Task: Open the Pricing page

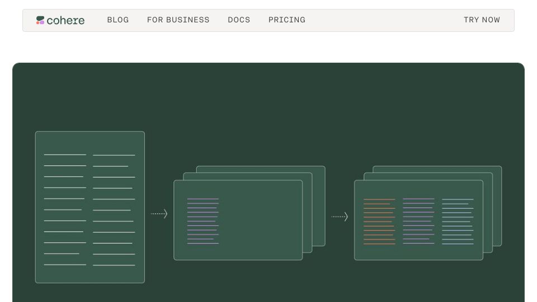Action: [286, 20]
